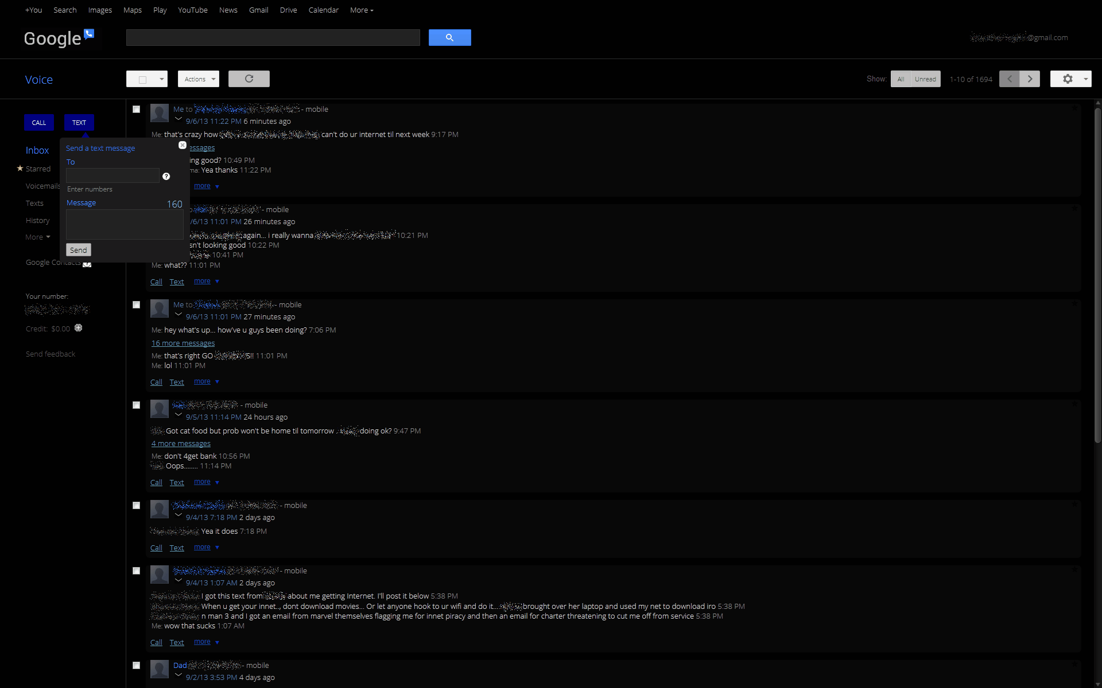Select the 9/4/13 7:18 PM conversation checkbox
This screenshot has height=688, width=1102.
(136, 505)
